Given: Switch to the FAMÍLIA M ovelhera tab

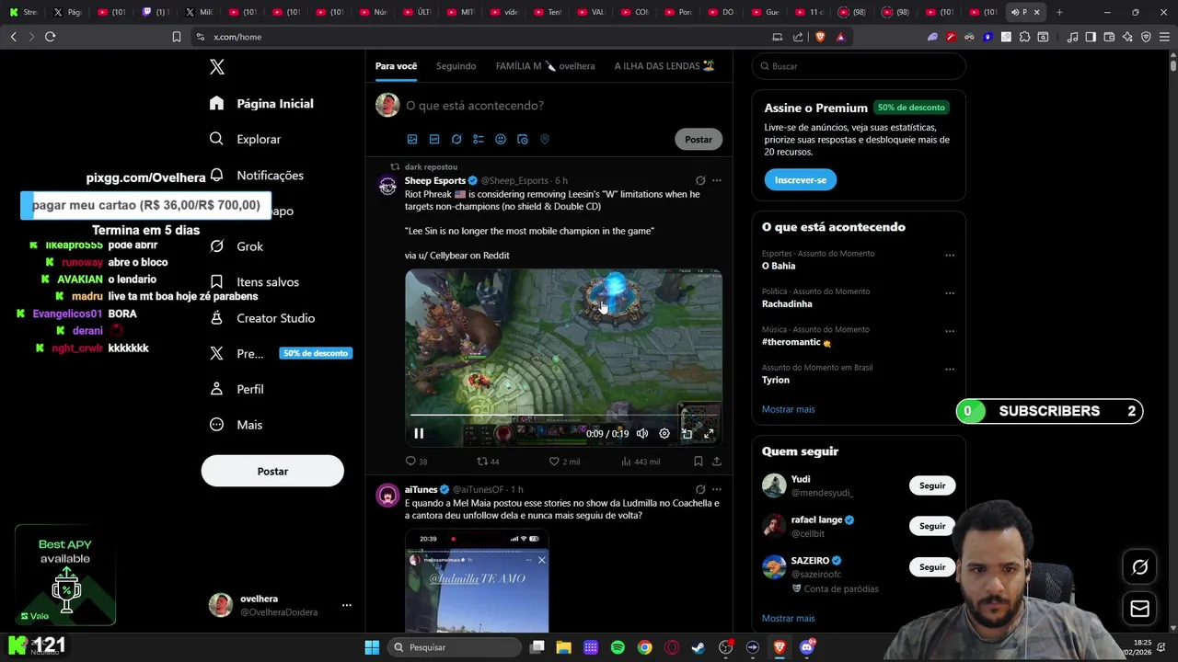Looking at the screenshot, I should [x=545, y=66].
